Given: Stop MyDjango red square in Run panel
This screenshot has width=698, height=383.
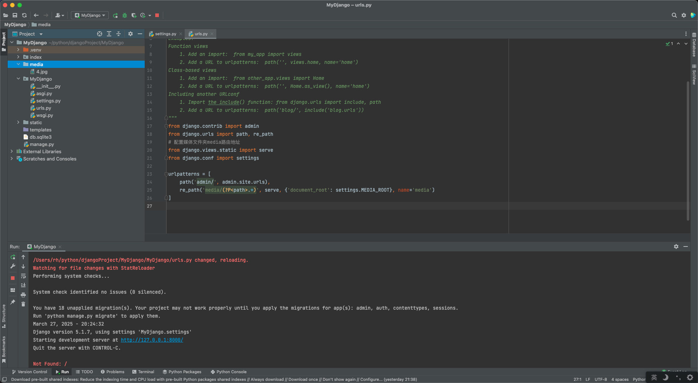Looking at the screenshot, I should 13,278.
